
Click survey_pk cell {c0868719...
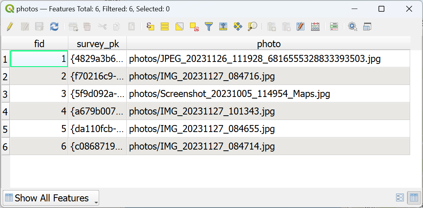98,146
